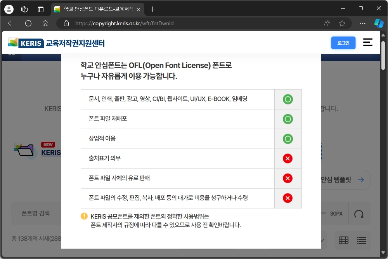Image resolution: width=388 pixels, height=259 pixels.
Task: Open browser settings and more menu
Action: (362, 23)
